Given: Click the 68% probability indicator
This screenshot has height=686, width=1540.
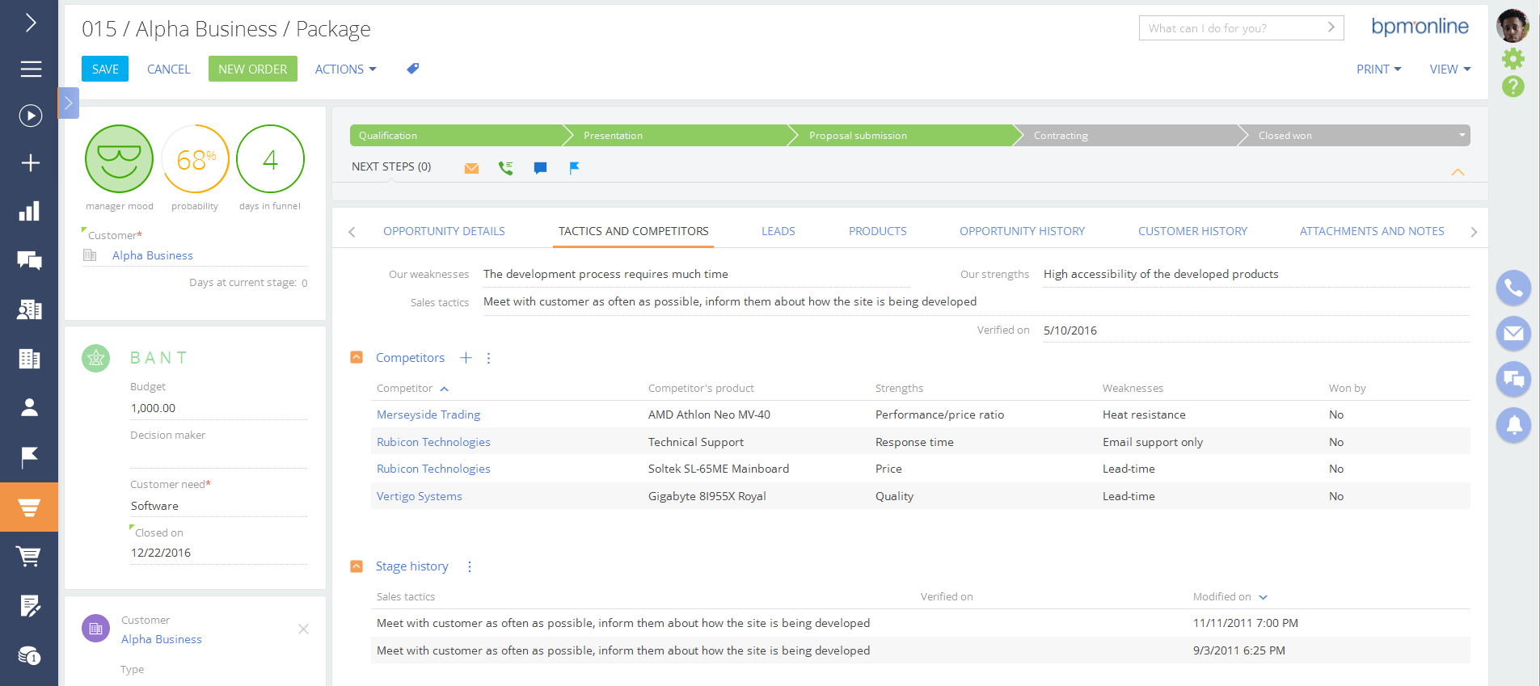Looking at the screenshot, I should 196,159.
